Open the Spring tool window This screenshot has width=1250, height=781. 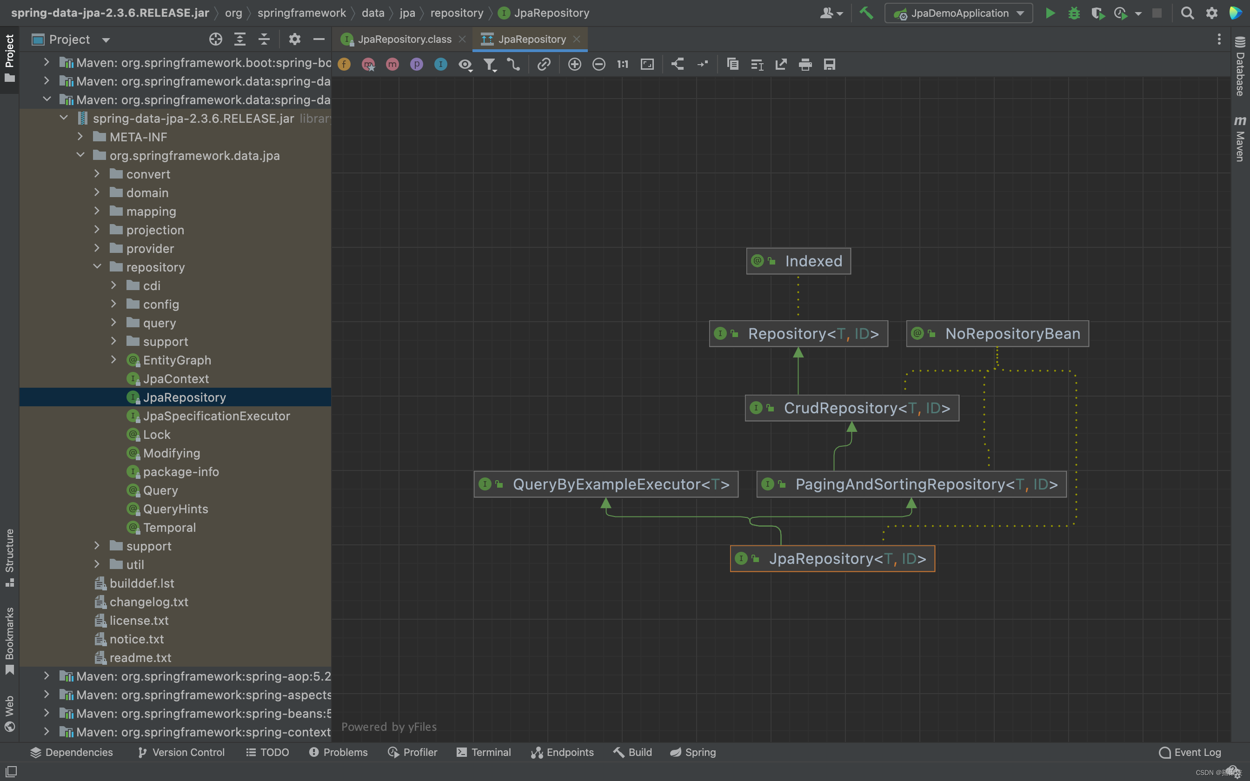point(693,752)
